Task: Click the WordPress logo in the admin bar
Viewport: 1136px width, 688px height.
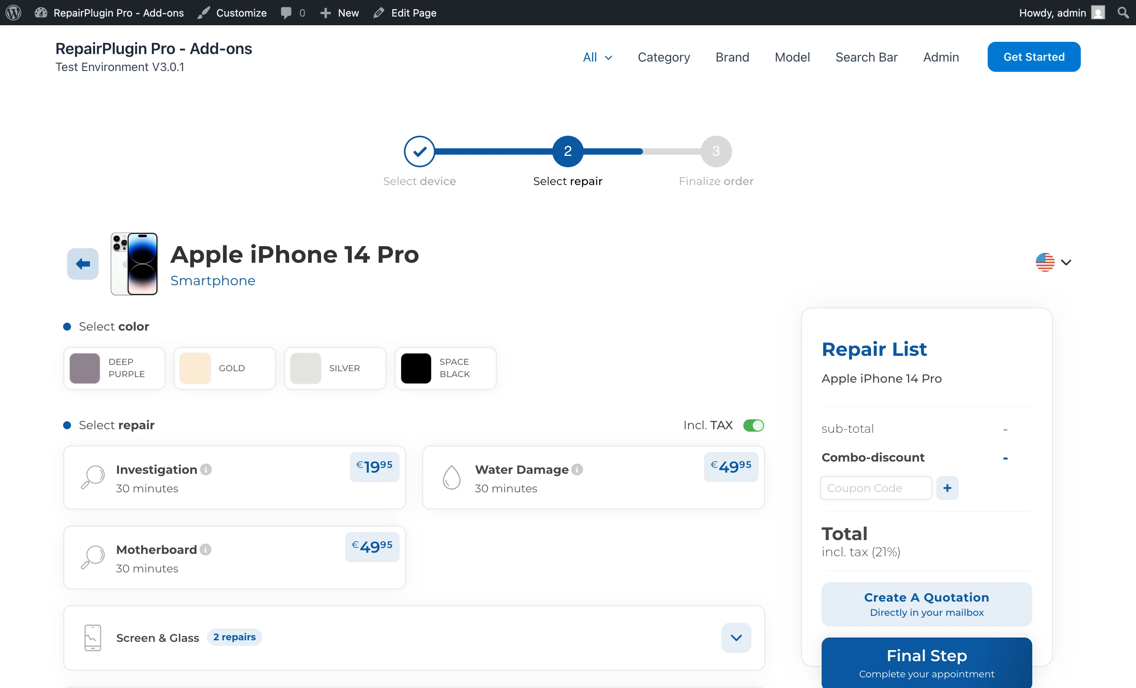Action: [x=13, y=13]
